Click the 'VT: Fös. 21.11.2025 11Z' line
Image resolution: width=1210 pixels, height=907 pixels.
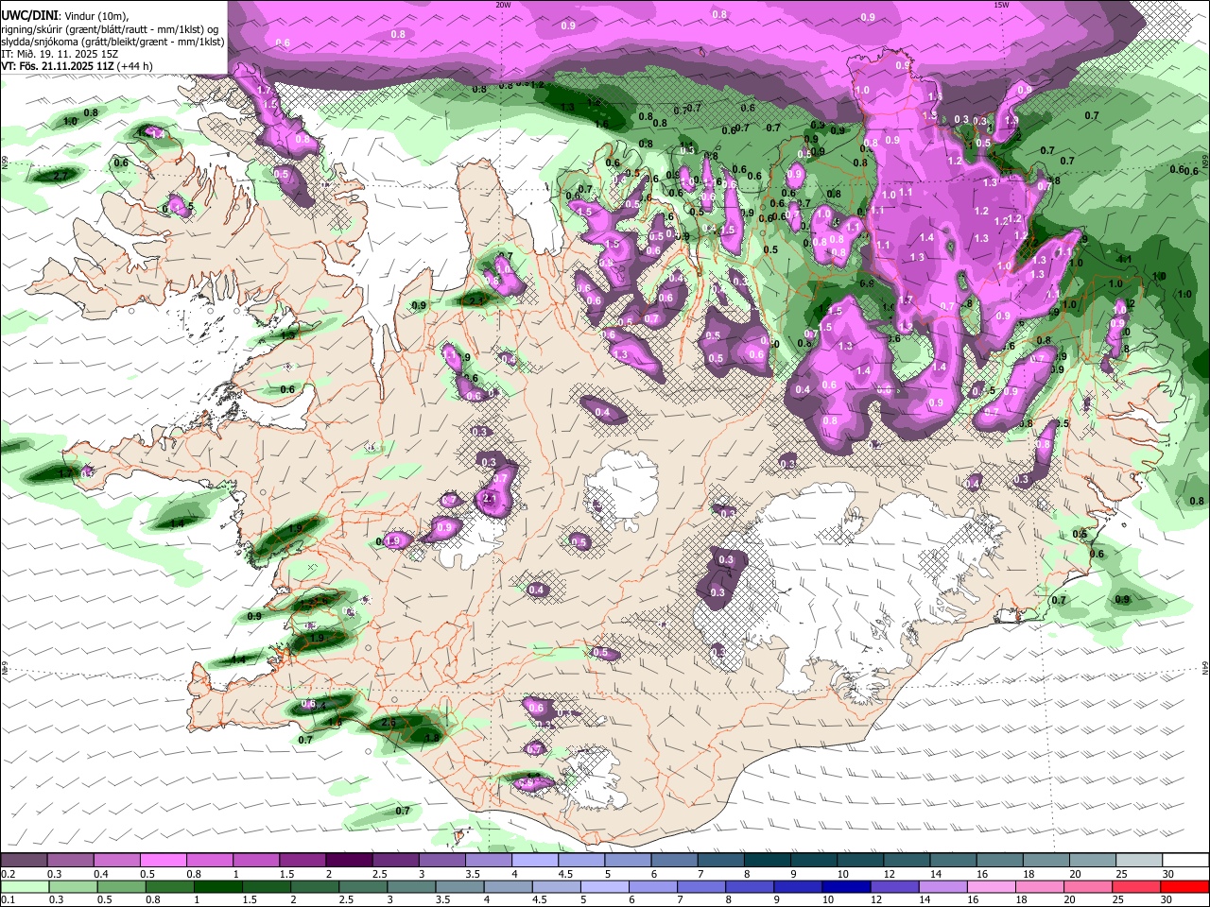(58, 66)
